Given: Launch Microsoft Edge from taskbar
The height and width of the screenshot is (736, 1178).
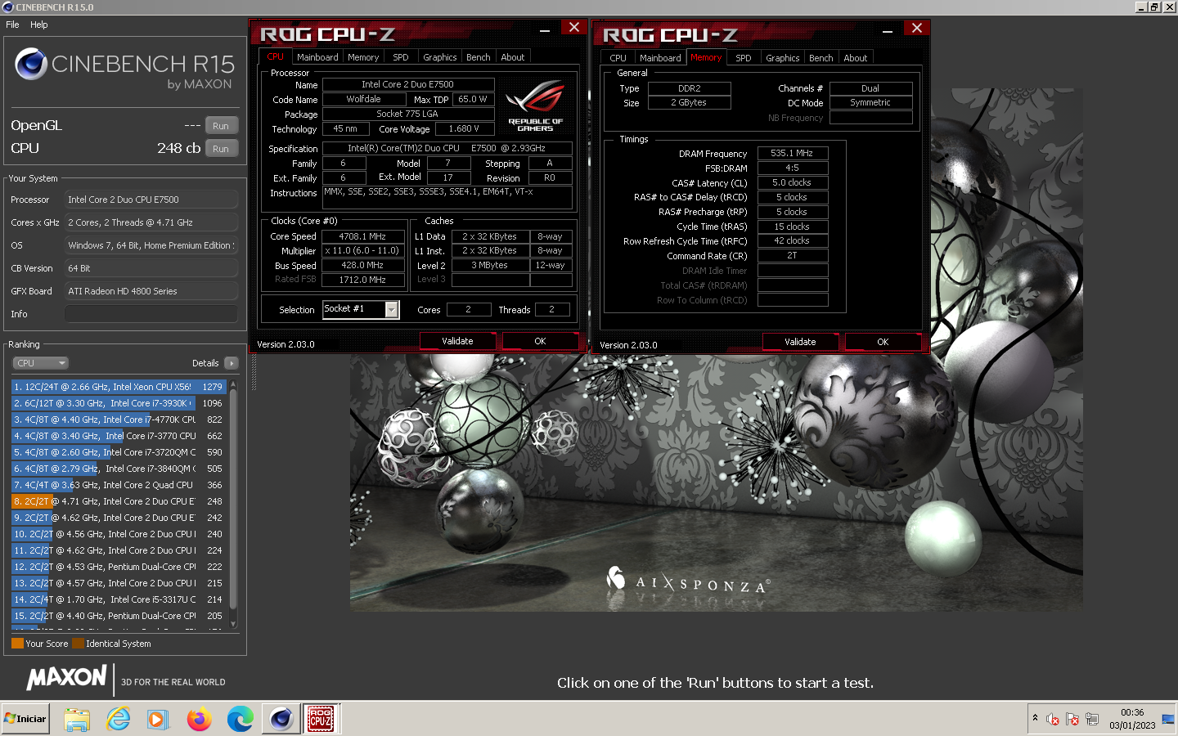Looking at the screenshot, I should point(240,720).
